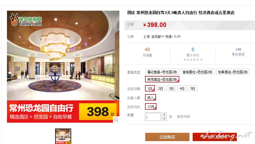Open the 累计评价 reviews count link
This screenshot has width=255, height=144.
click(x=193, y=49)
